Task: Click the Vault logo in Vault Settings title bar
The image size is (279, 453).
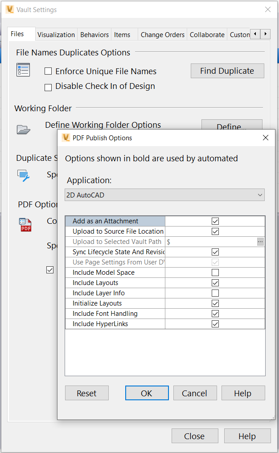Action: [x=9, y=9]
